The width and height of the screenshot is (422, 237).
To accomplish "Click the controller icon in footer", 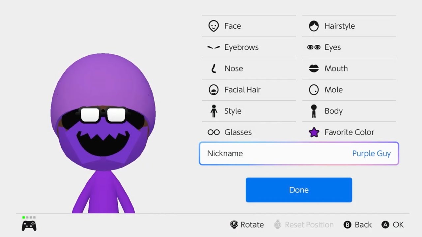I will 29,225.
